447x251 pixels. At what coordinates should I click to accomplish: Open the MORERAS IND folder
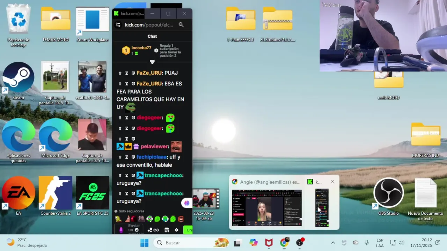[x=425, y=140]
